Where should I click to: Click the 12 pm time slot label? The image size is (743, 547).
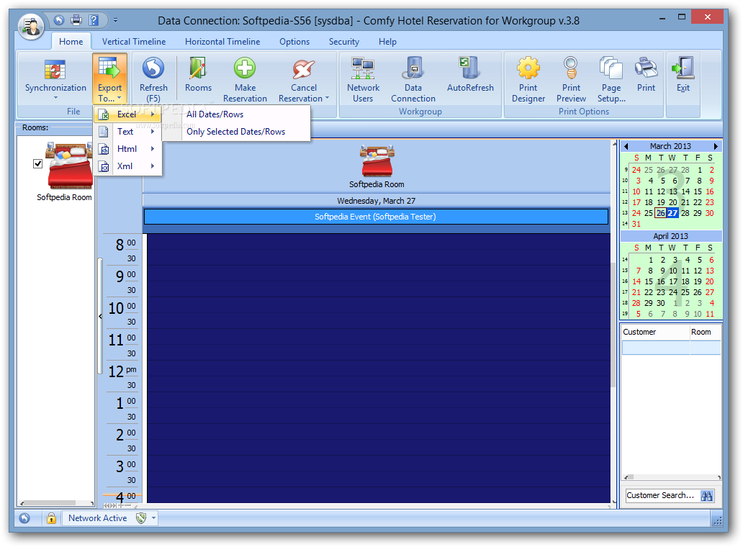click(122, 372)
